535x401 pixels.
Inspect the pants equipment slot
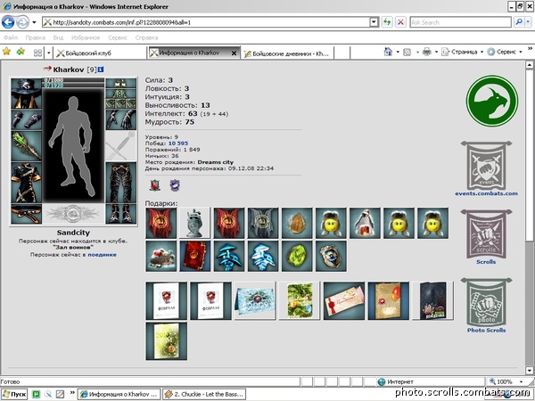[120, 183]
